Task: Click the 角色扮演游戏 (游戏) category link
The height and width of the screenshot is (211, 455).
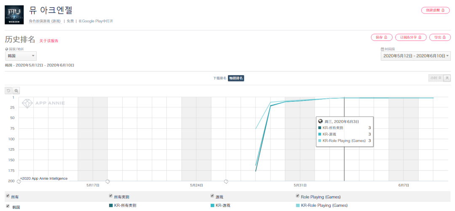Action: point(45,21)
